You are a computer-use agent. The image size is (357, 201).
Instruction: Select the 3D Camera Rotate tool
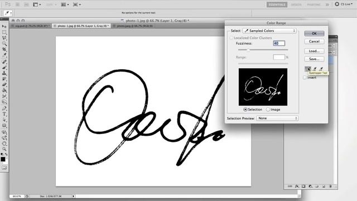[4, 138]
